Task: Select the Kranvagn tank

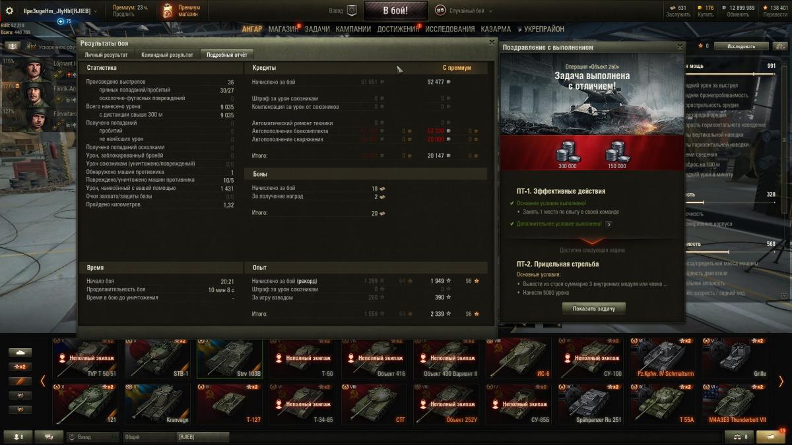Action: click(158, 404)
